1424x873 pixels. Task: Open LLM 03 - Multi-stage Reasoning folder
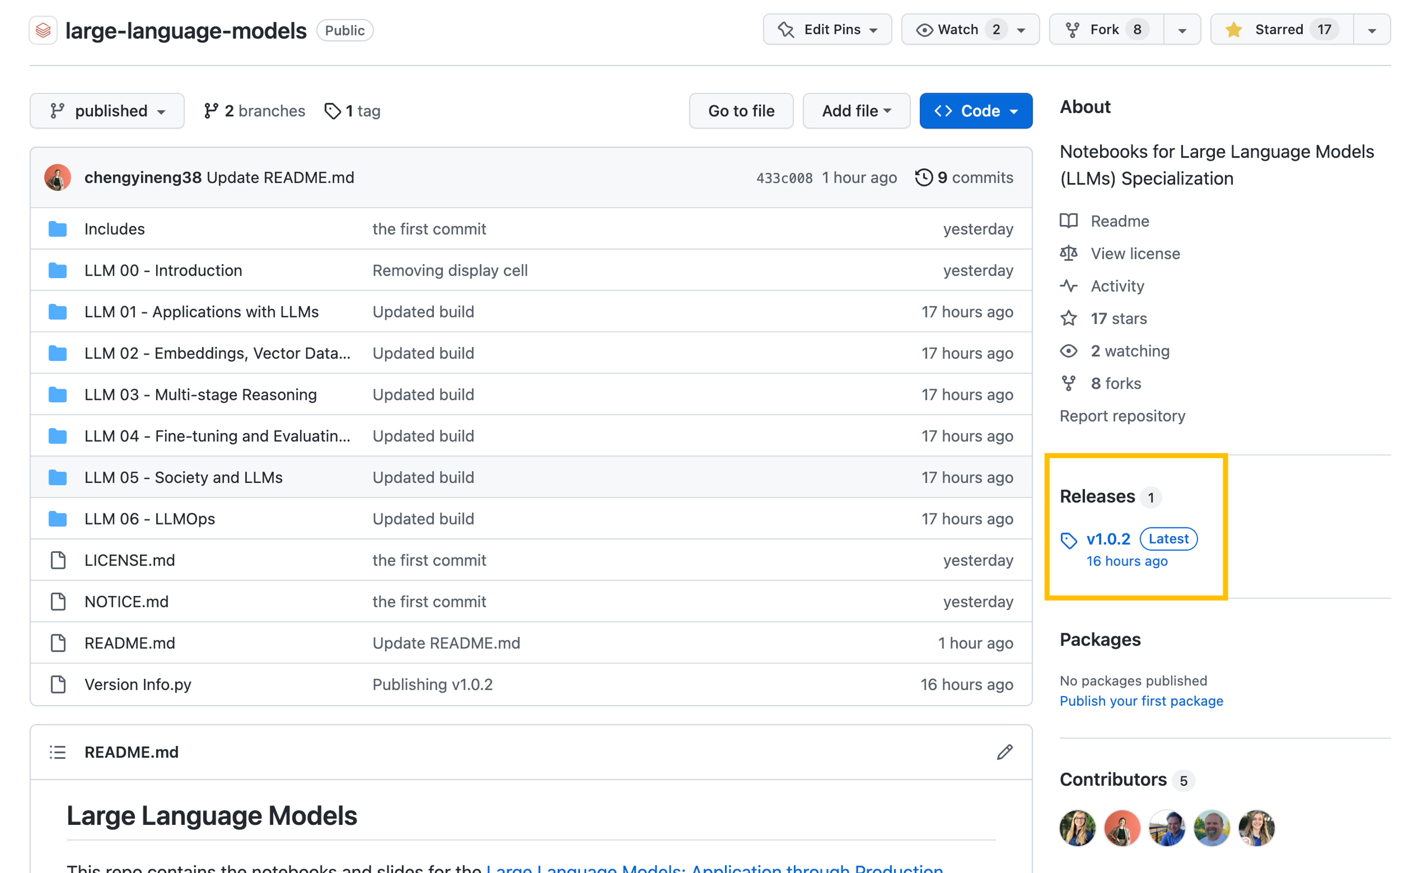point(201,395)
